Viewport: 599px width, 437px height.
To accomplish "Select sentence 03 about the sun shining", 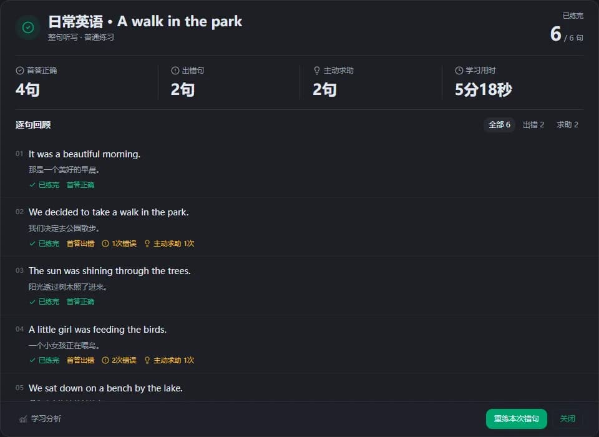I will pos(299,285).
